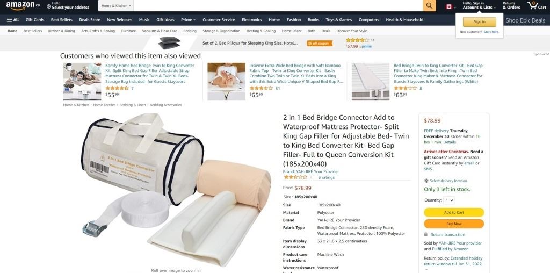Image resolution: width=550 pixels, height=273 pixels.
Task: Expand Account & Lists menu
Action: [x=479, y=5]
